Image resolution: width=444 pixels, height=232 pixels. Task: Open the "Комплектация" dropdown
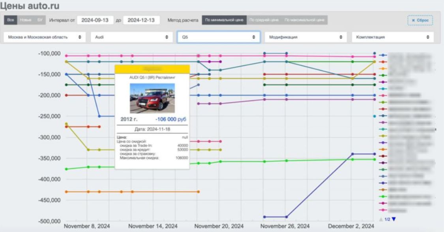393,37
